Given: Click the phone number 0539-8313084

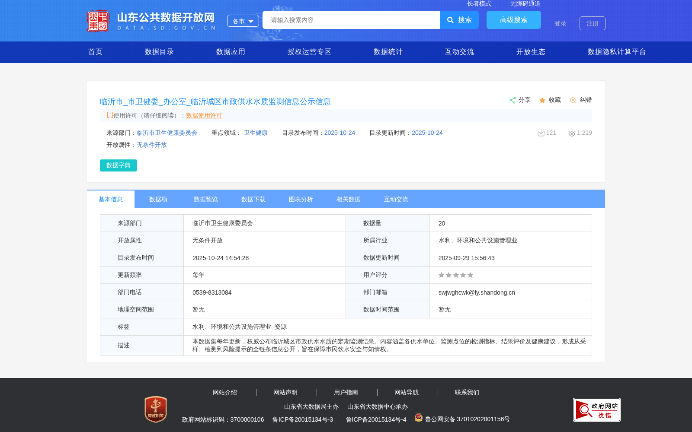Looking at the screenshot, I should 212,292.
